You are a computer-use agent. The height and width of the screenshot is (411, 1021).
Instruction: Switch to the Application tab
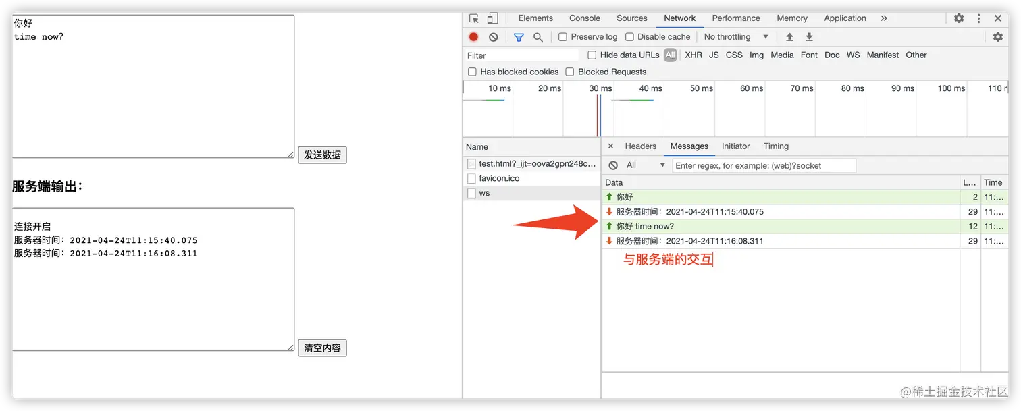[845, 18]
